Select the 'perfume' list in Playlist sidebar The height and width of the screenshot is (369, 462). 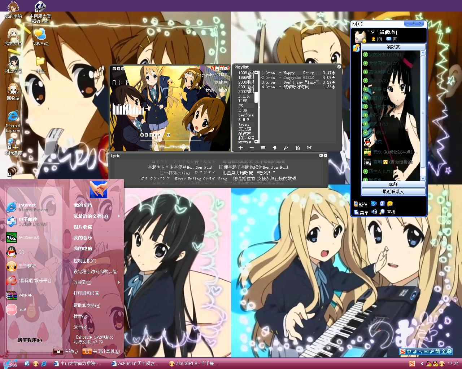point(245,115)
